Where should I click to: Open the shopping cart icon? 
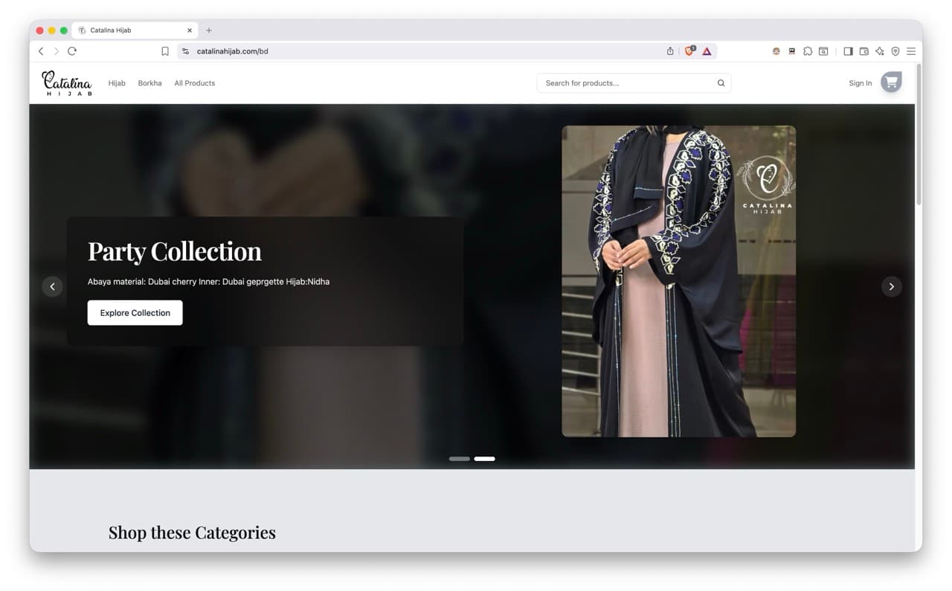891,83
